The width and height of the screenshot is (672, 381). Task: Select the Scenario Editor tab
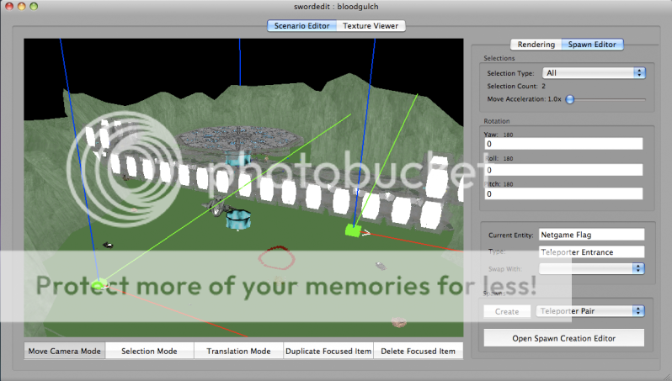click(301, 26)
